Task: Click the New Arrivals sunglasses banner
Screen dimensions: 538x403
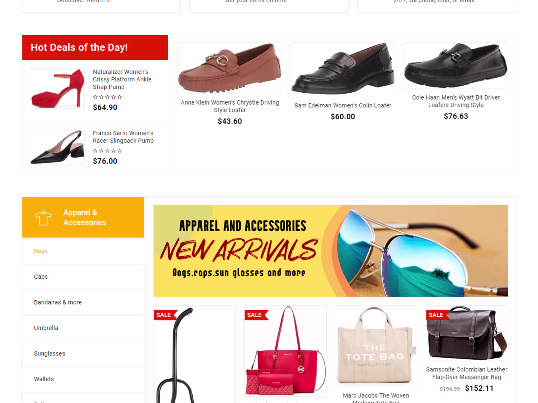Action: (331, 251)
